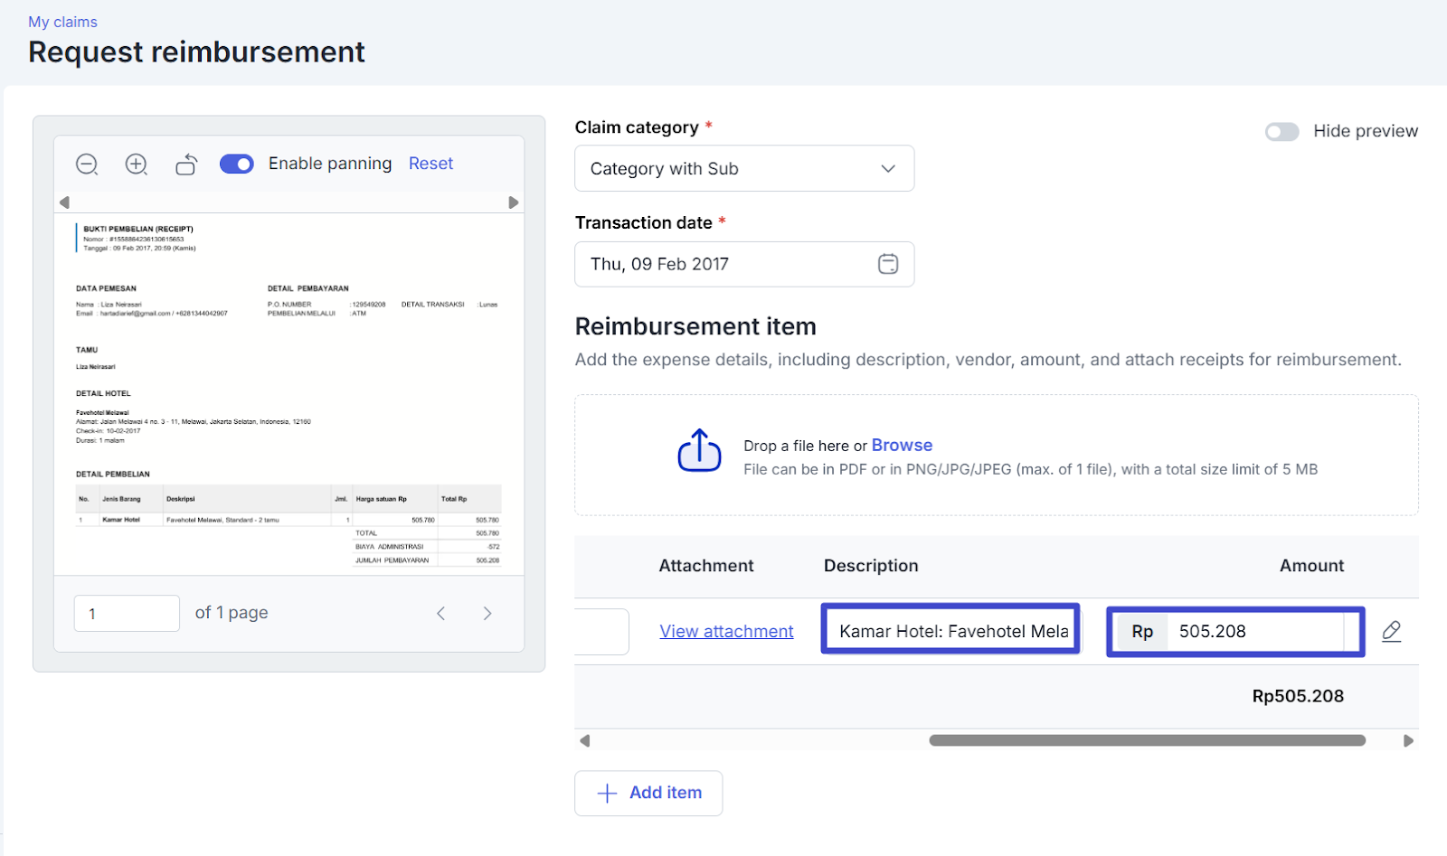Viewport: 1447px width, 856px height.
Task: Reset the preview zoom and position
Action: [430, 164]
